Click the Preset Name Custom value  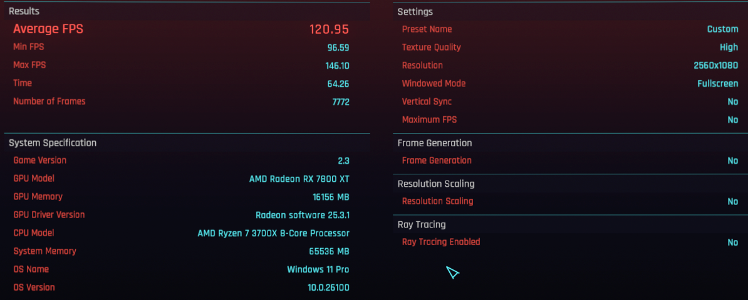[722, 29]
